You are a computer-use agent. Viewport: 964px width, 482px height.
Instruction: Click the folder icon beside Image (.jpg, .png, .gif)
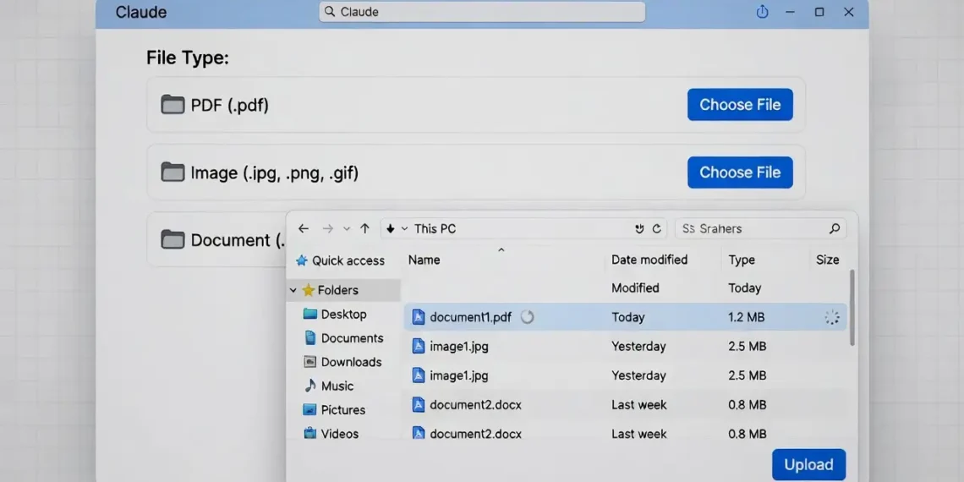pyautogui.click(x=173, y=173)
